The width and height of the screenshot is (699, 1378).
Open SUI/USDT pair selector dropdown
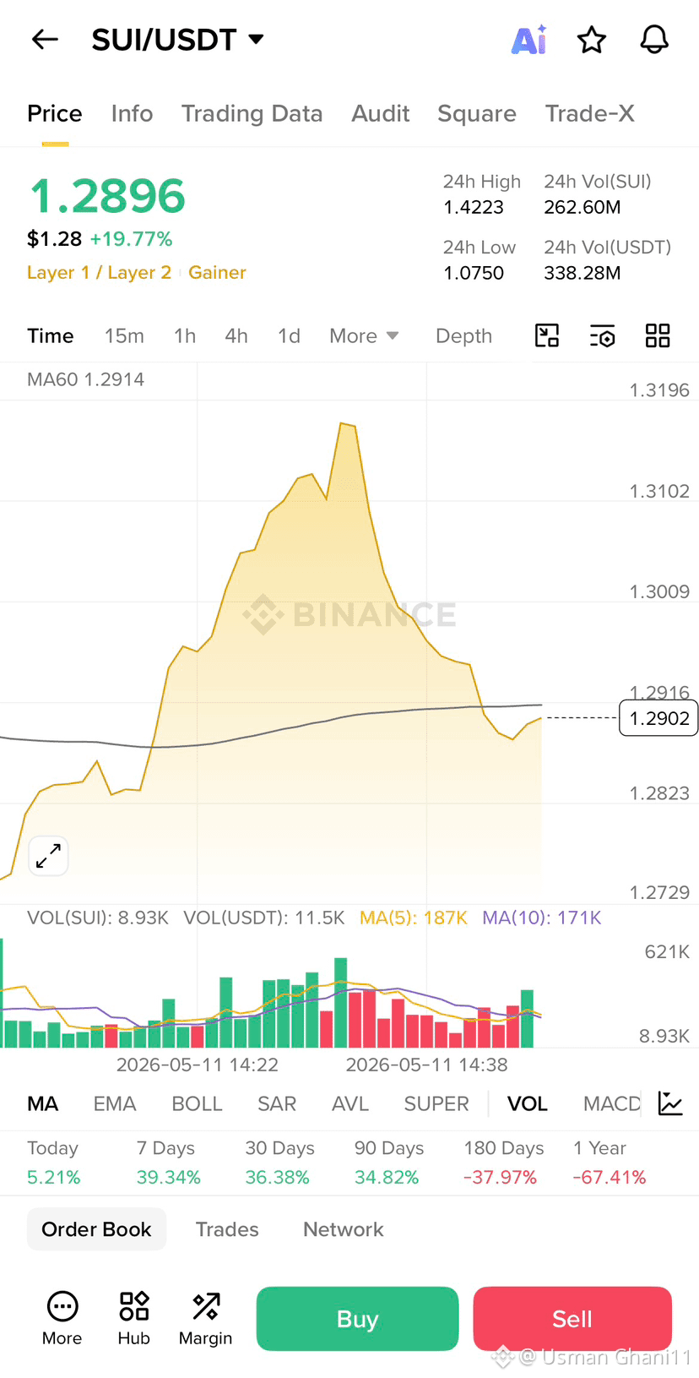178,40
